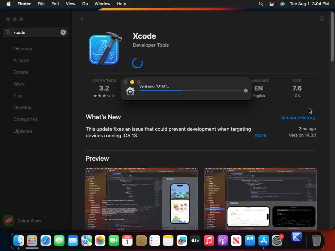The width and height of the screenshot is (335, 251).
Task: Open Finder from the dock
Action: pos(19,241)
